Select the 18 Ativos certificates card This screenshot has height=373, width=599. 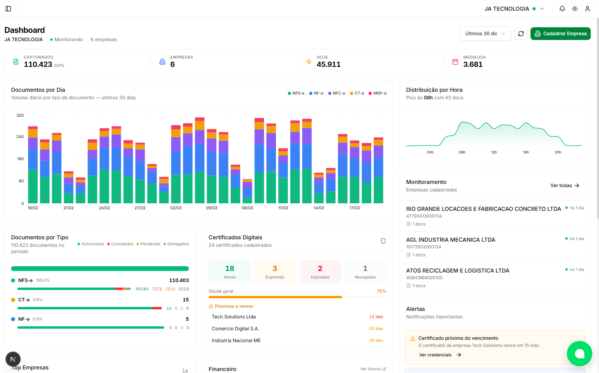click(x=230, y=272)
